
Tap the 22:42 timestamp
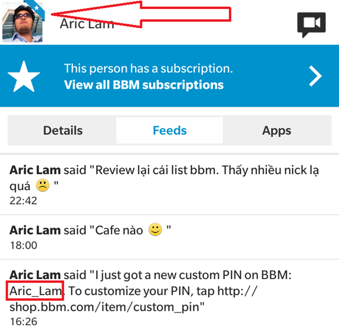pyautogui.click(x=23, y=201)
